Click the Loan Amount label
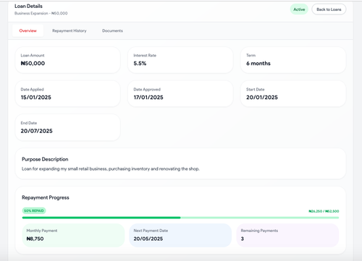 (33, 56)
